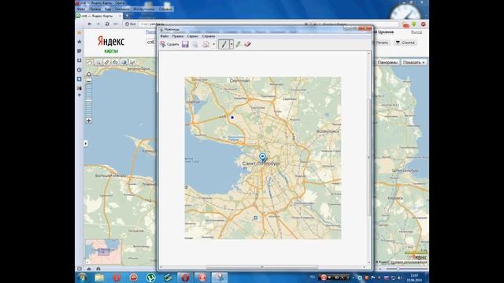
Task: Click the Яндекс logo
Action: (x=111, y=41)
